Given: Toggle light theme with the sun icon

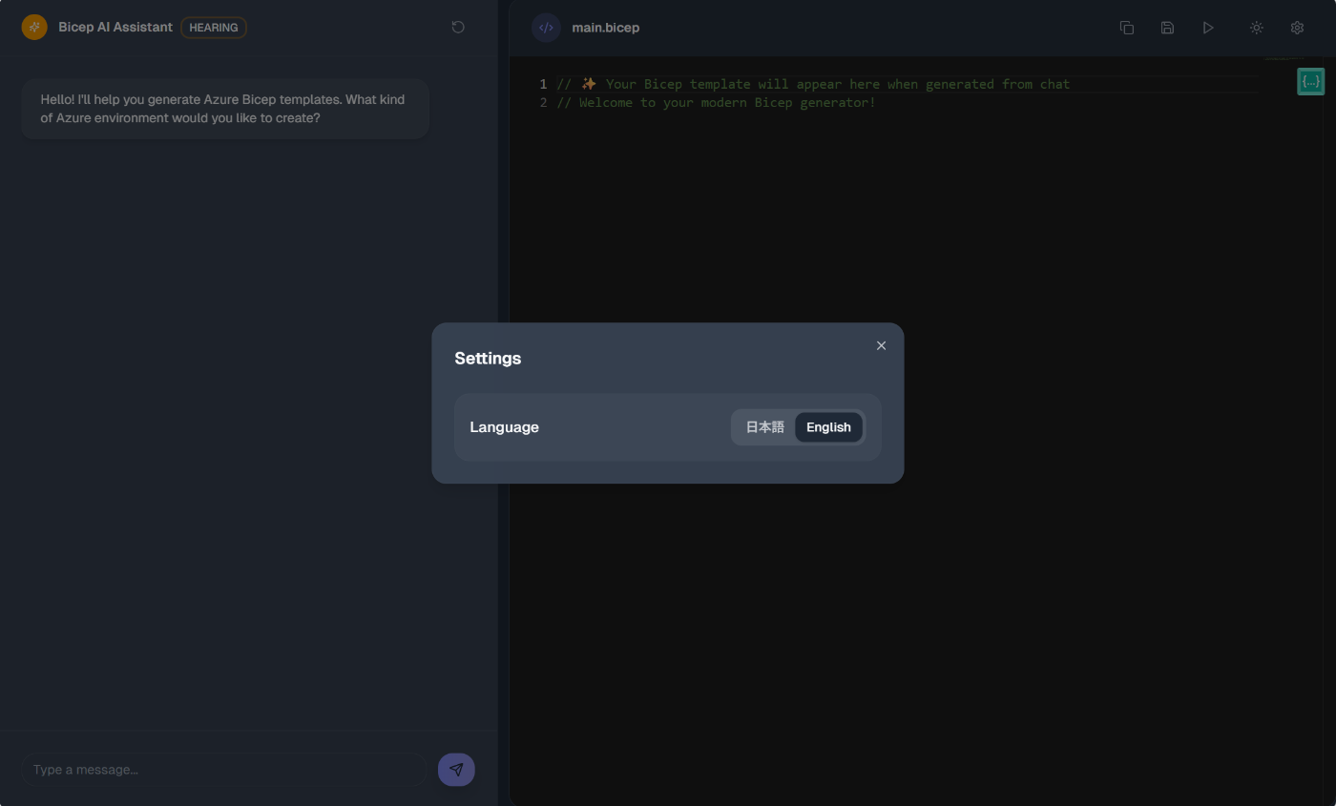Looking at the screenshot, I should (x=1257, y=28).
